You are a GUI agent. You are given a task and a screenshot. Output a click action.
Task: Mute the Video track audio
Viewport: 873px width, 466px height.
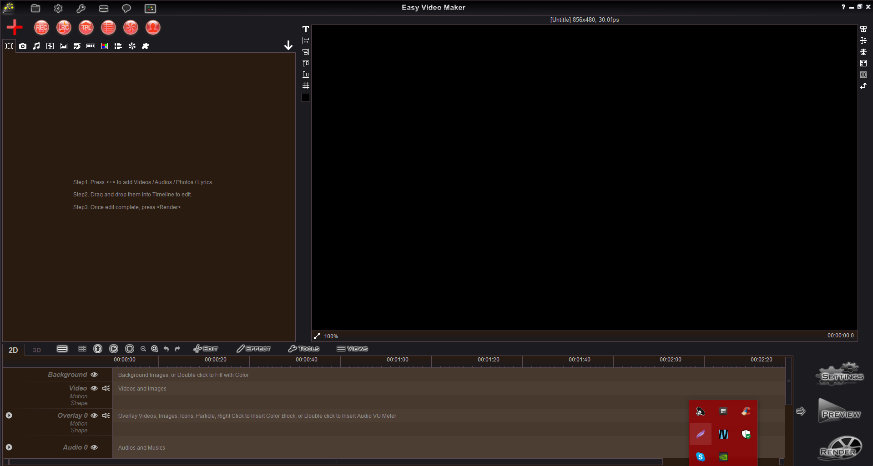point(106,388)
